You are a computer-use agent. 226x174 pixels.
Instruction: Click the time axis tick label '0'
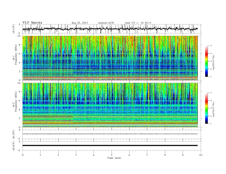point(23,155)
